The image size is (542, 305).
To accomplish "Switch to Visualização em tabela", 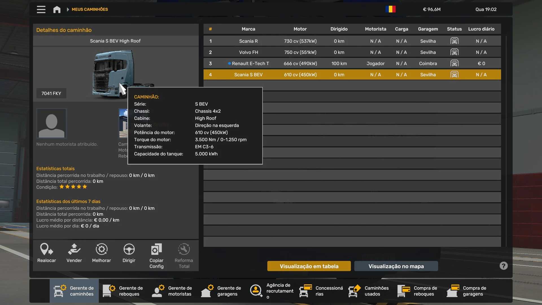I will (x=309, y=266).
